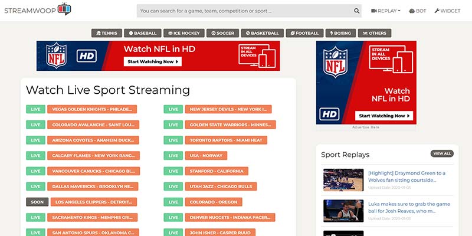This screenshot has height=236, width=472.
Task: Open San Antonio Spurs - Oklahoma stream
Action: coord(93,232)
